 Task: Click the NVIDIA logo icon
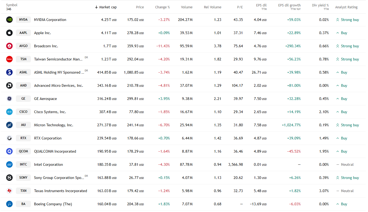pos(9,20)
